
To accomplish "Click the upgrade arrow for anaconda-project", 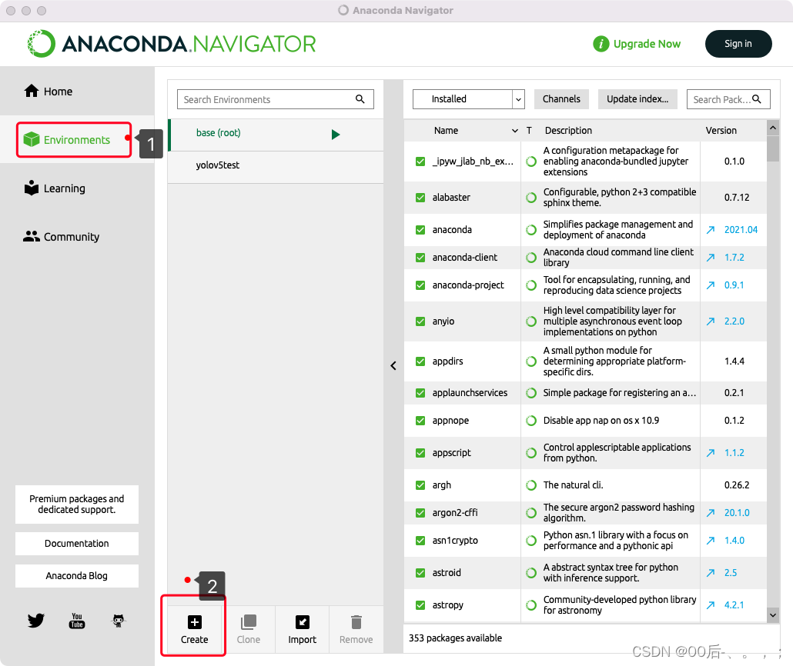I will coord(711,285).
